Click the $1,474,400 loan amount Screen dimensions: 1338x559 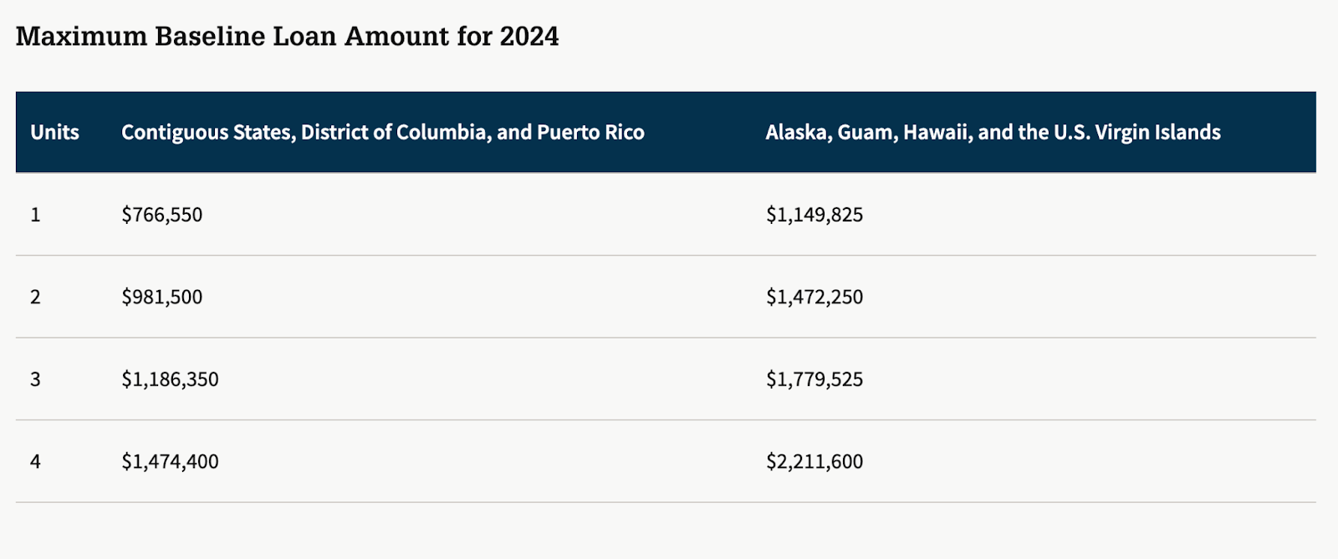click(x=170, y=461)
